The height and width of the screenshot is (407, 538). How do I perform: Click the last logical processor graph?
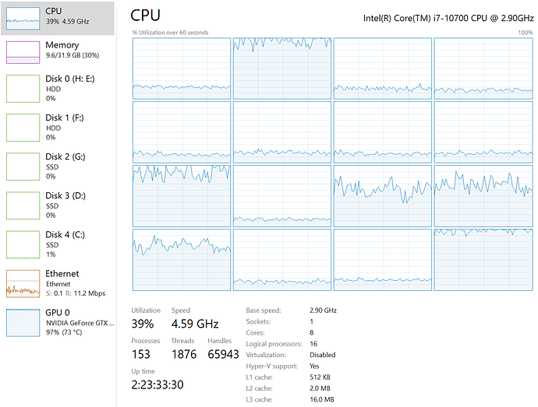pyautogui.click(x=483, y=258)
